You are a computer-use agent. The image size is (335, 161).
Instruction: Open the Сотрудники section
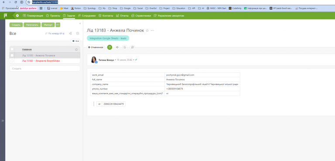click(x=87, y=16)
